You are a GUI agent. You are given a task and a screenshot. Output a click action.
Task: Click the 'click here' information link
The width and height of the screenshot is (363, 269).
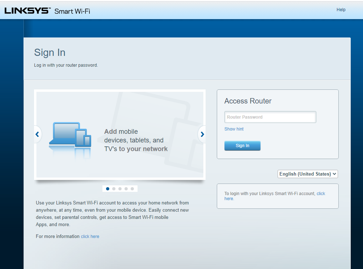90,236
